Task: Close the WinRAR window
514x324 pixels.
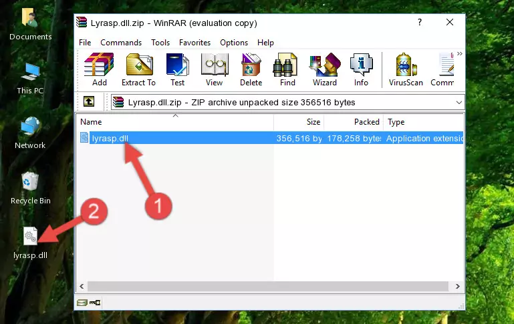Action: point(450,22)
